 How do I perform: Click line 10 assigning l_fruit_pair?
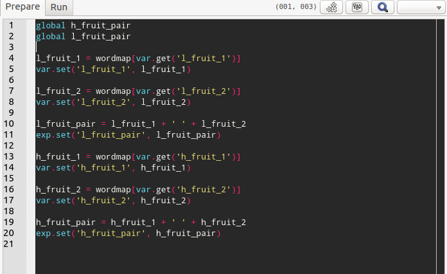141,124
